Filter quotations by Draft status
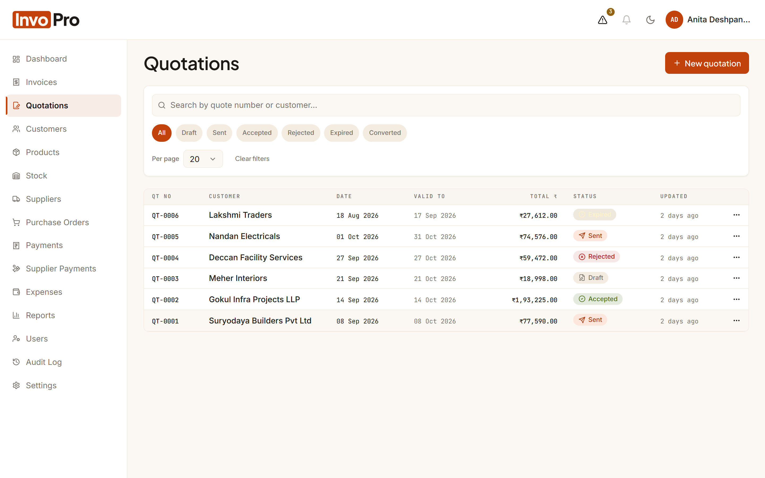This screenshot has height=478, width=765. click(189, 133)
